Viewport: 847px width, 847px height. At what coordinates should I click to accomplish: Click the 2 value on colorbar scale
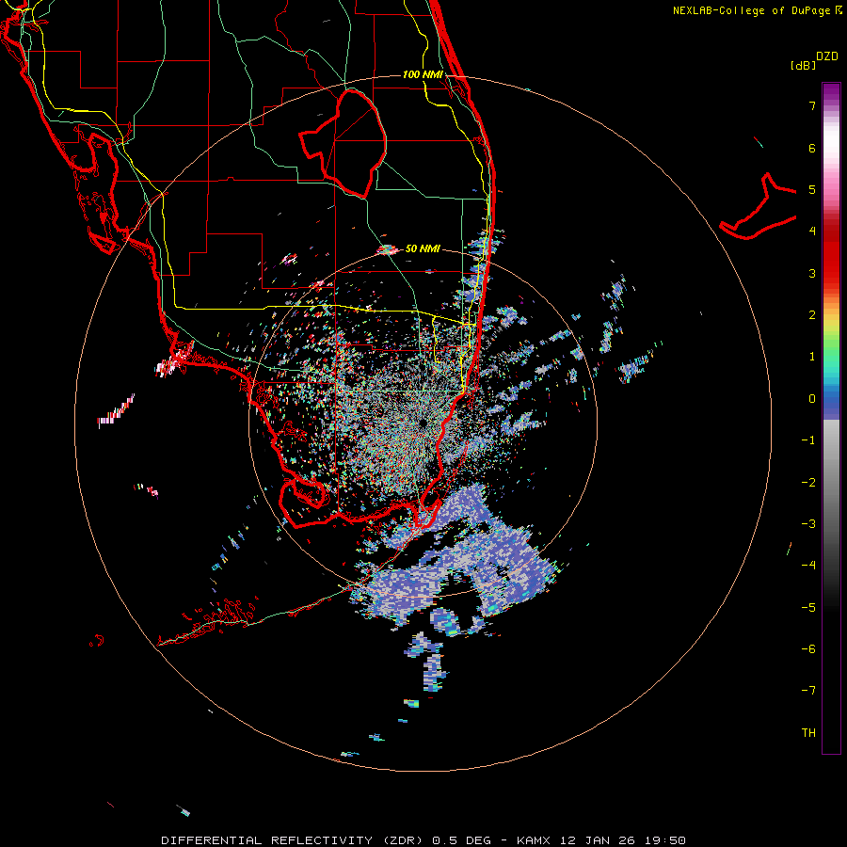[x=812, y=315]
